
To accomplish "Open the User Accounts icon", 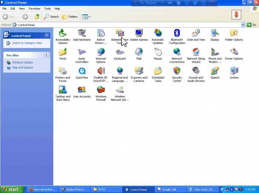I will click(x=82, y=90).
